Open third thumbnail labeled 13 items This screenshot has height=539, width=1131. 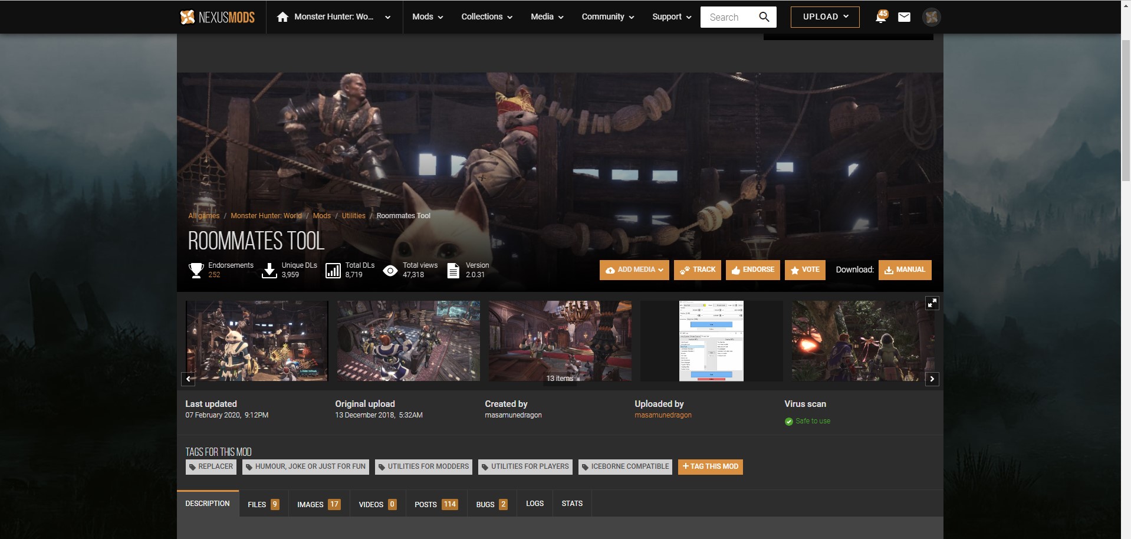pyautogui.click(x=560, y=341)
